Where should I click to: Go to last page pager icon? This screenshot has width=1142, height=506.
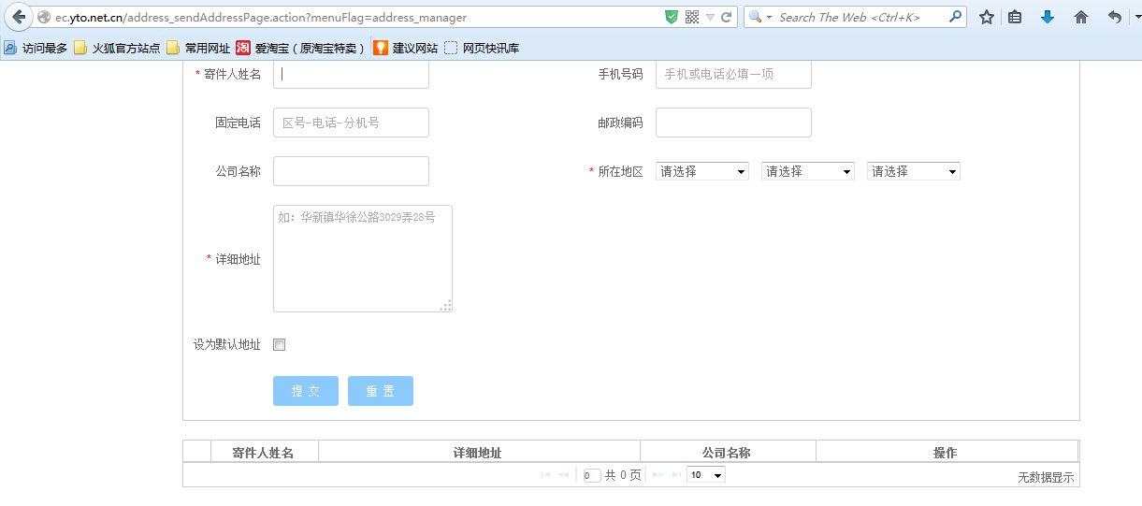(676, 475)
